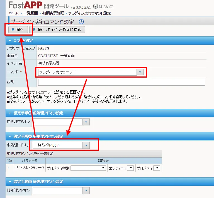Screen dimensions: 214x198
Task: Click the 一覧取得Plugin combo field
Action: [x=58, y=145]
